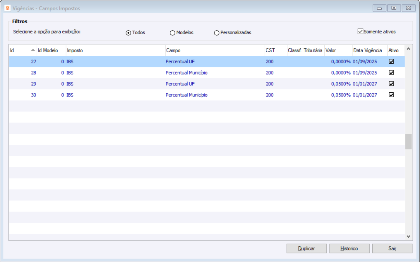Click the Duplicar button
This screenshot has height=262, width=420.
307,249
